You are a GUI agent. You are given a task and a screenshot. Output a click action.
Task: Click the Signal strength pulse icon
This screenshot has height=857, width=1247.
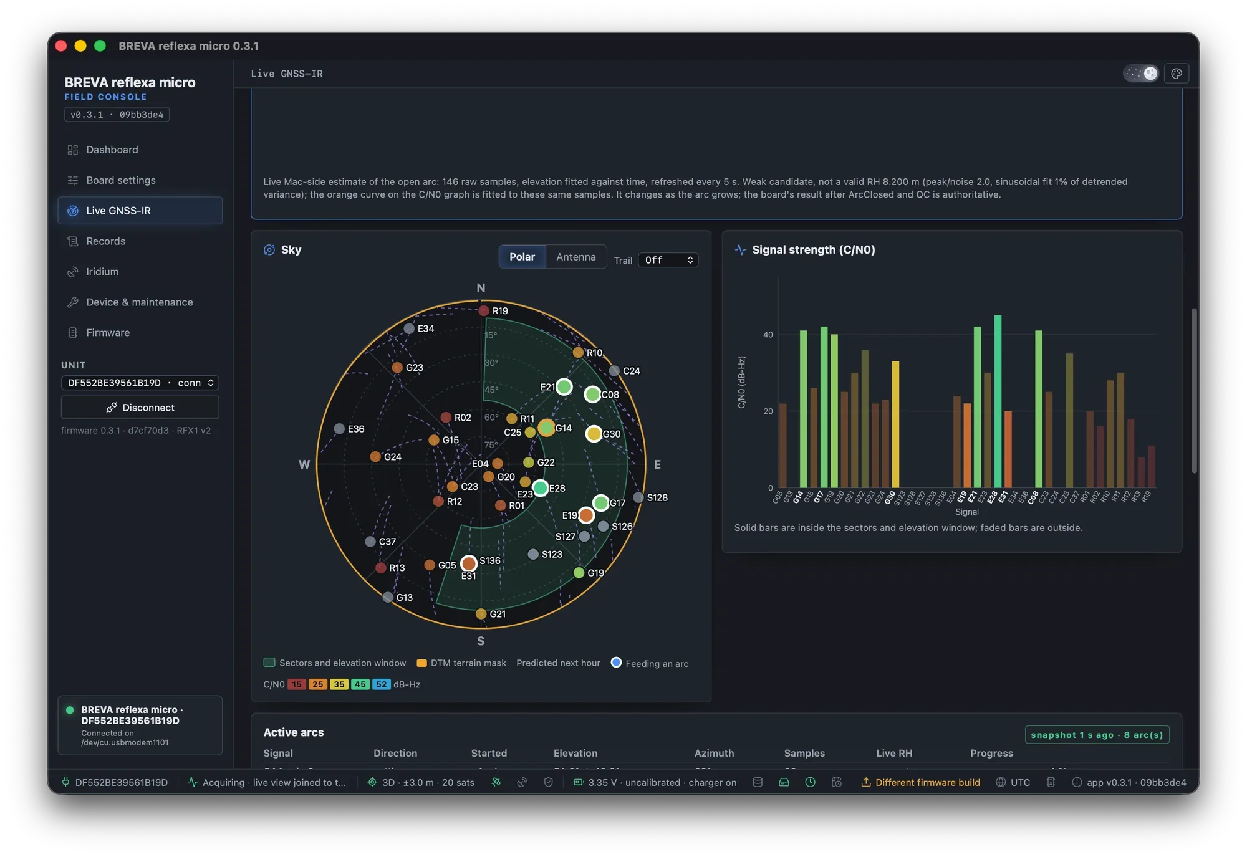click(x=740, y=250)
